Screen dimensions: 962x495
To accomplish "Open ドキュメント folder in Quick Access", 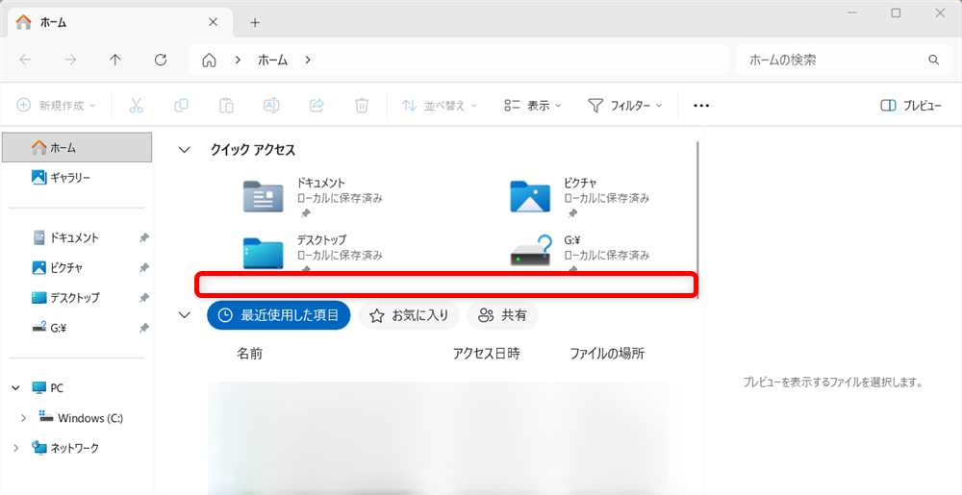I will coord(313,197).
